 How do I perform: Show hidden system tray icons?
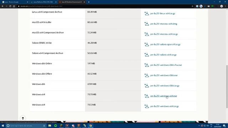199,126
